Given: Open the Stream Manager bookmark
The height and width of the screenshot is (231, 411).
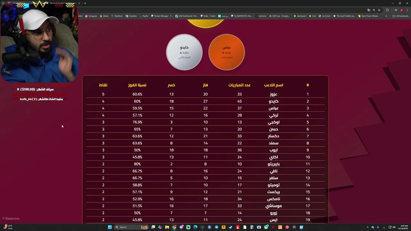Looking at the screenshot, I should click(x=162, y=16).
